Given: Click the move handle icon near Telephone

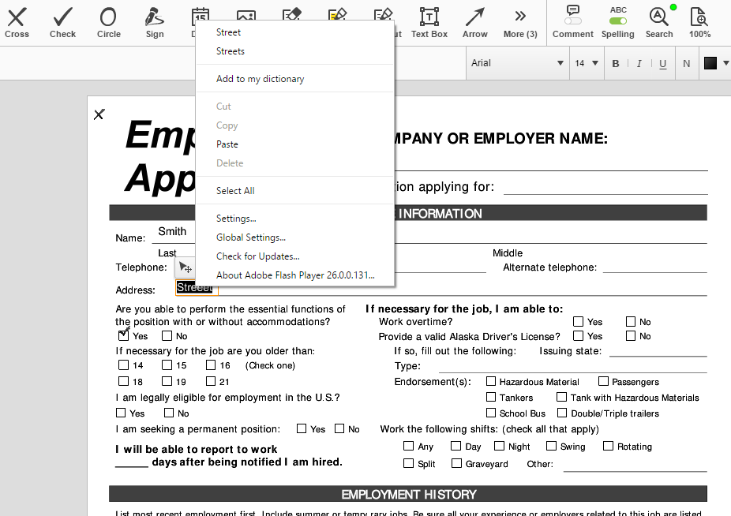Looking at the screenshot, I should 185,267.
